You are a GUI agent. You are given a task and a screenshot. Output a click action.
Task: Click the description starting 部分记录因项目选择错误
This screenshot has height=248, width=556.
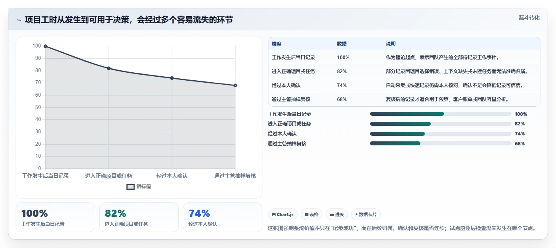click(457, 71)
